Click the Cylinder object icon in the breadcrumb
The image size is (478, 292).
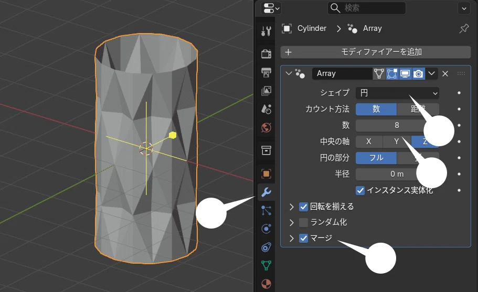point(286,29)
